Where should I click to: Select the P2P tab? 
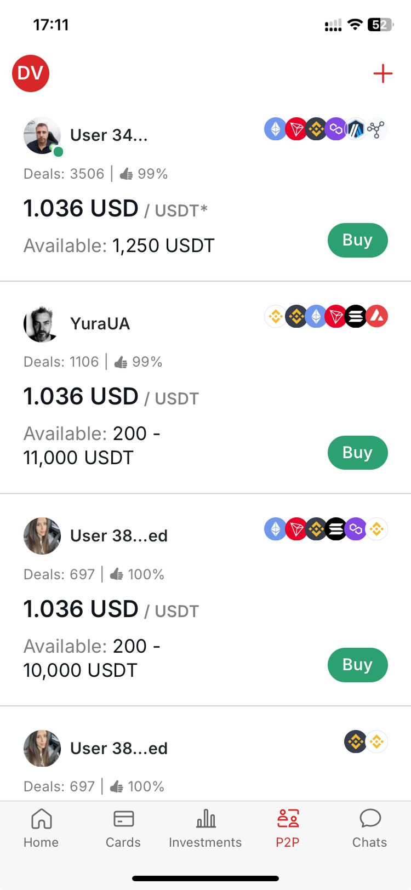288,828
